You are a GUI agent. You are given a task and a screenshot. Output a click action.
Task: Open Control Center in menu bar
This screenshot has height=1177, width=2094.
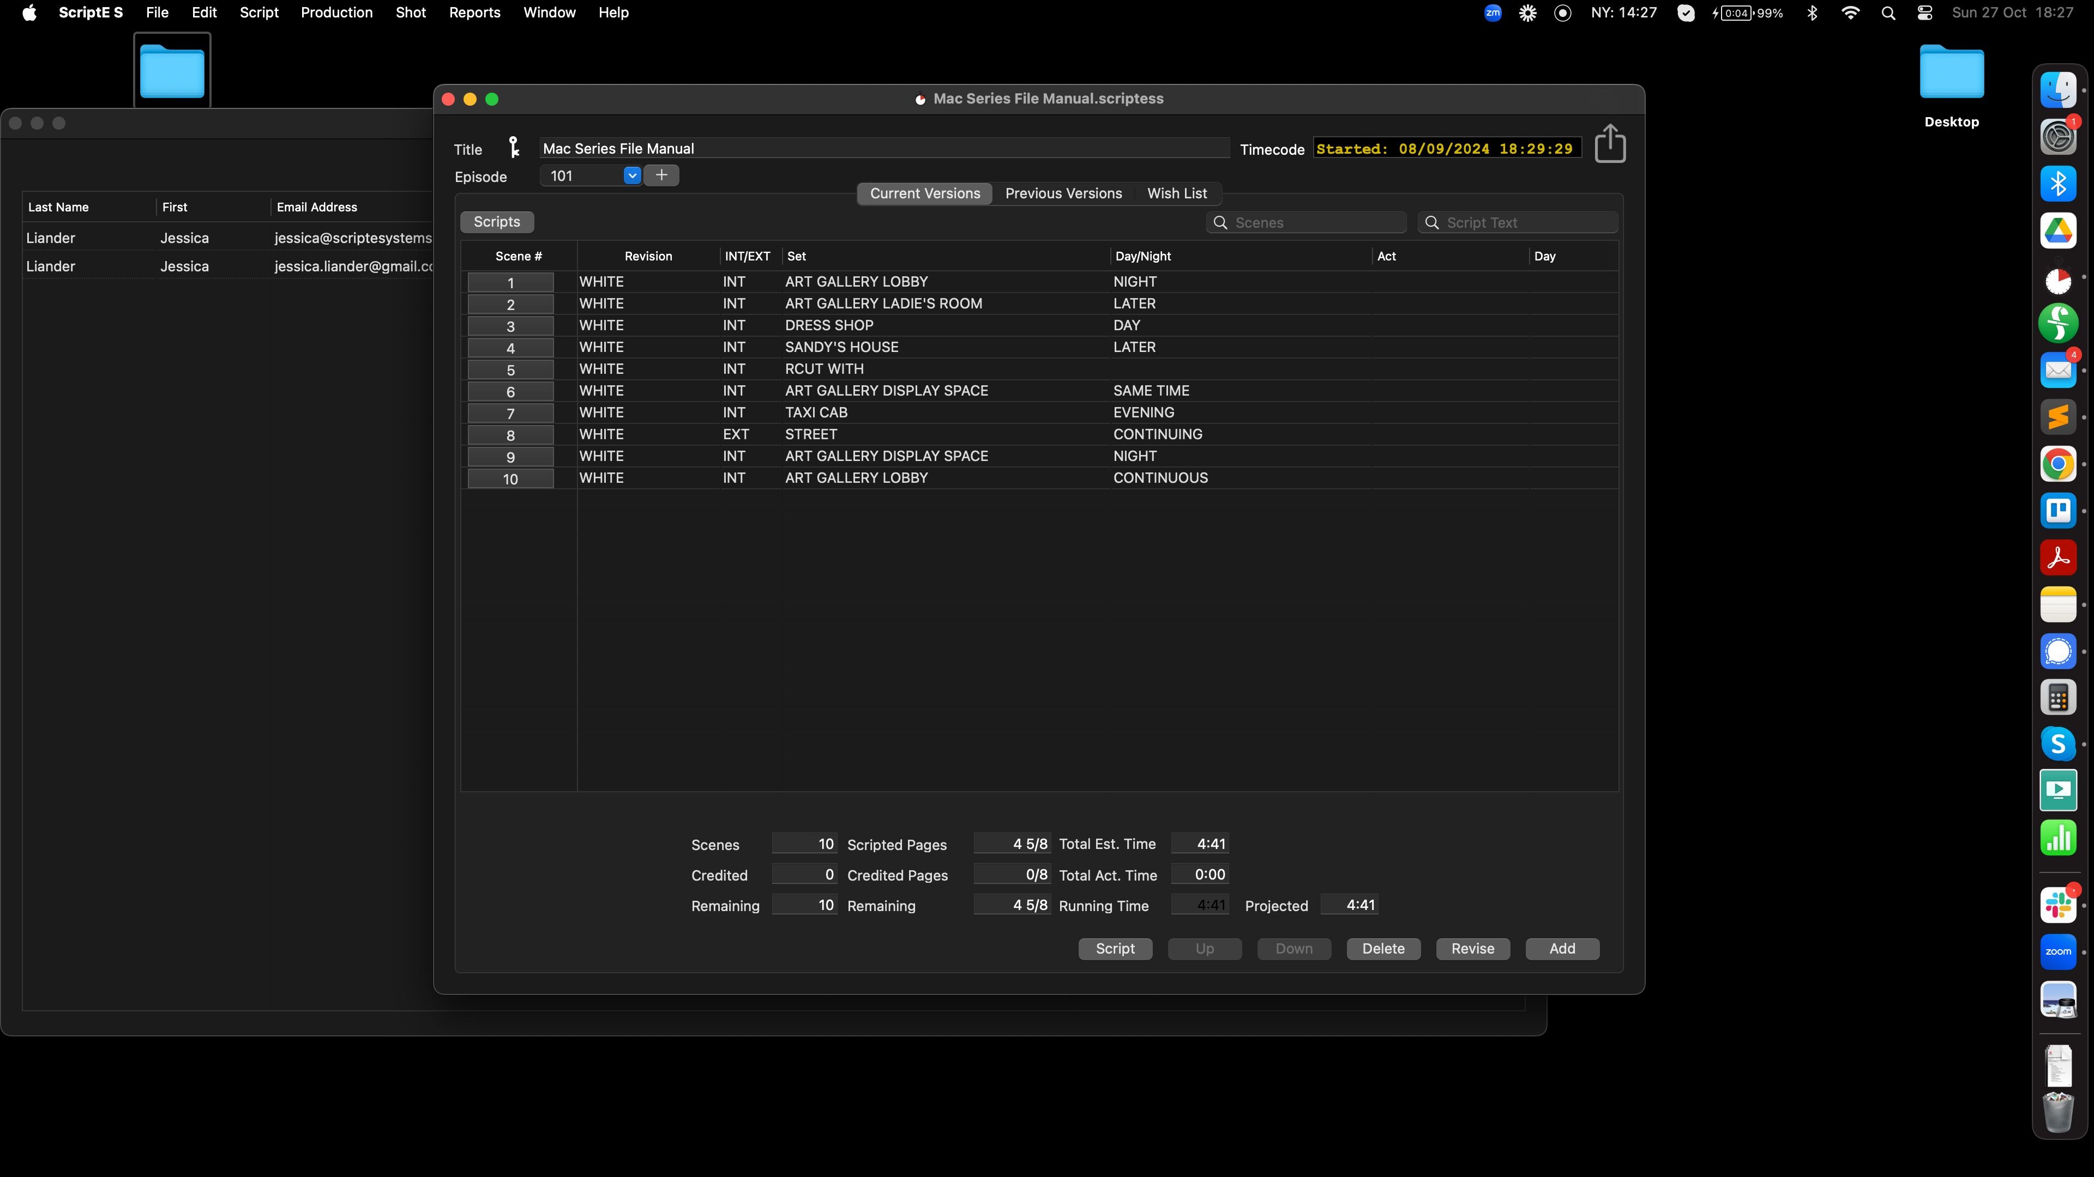(x=1925, y=13)
